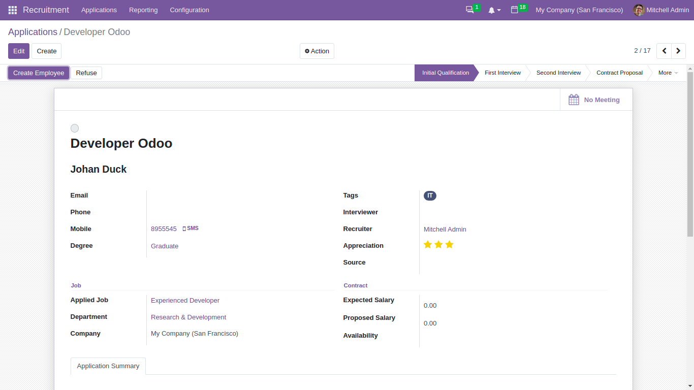Move application to First Interview stage
This screenshot has height=390, width=694.
502,73
